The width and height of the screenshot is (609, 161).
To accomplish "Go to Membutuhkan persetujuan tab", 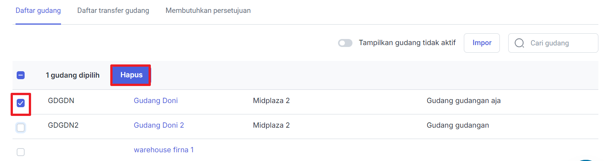I will click(208, 11).
